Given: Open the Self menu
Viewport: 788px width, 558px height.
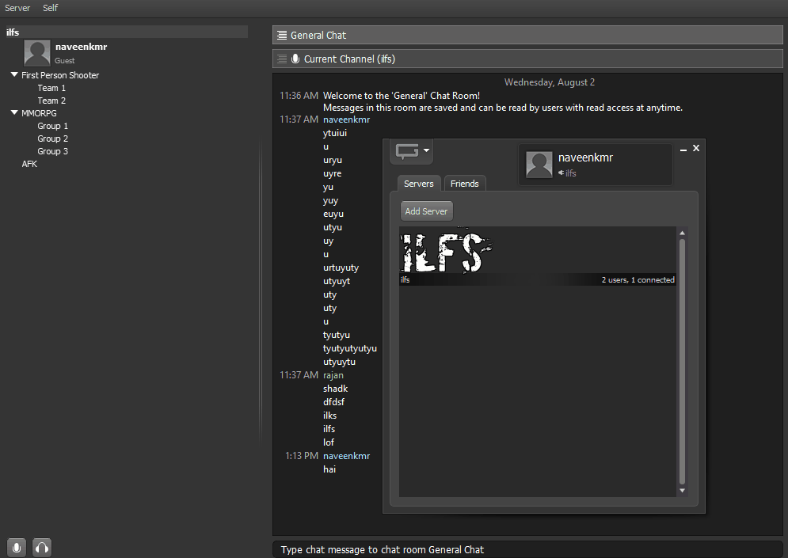Looking at the screenshot, I should (50, 8).
